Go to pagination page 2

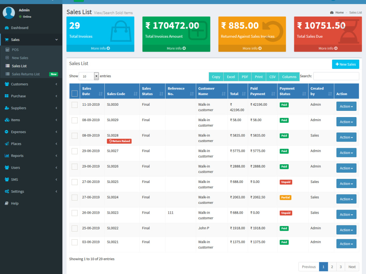(332, 267)
